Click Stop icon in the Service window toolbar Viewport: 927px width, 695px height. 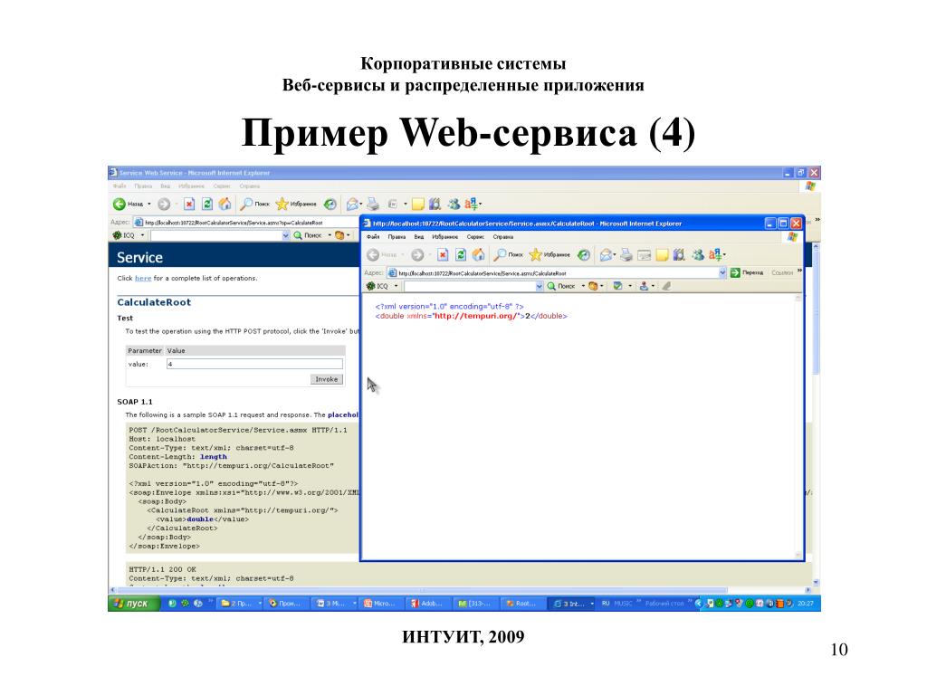(188, 204)
